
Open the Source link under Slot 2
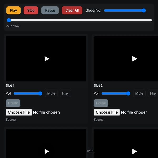[x=98, y=120]
